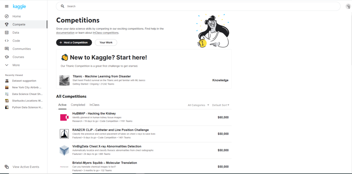Click the Kaggle logo
The width and height of the screenshot is (352, 174).
pyautogui.click(x=19, y=7)
